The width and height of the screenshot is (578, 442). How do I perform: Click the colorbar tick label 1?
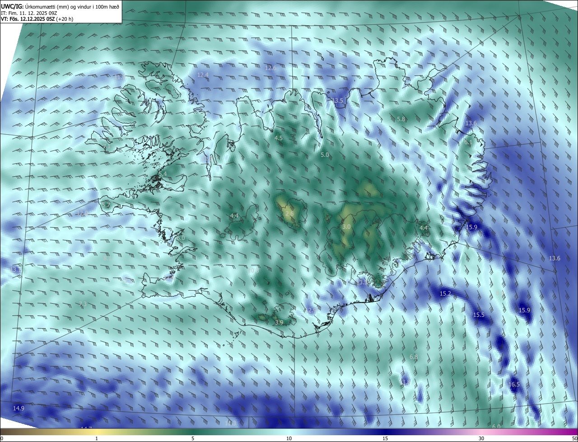pos(97,439)
